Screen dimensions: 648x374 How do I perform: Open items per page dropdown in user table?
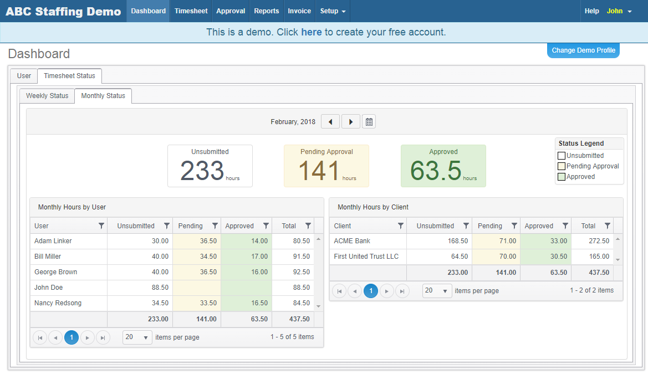[x=137, y=337]
